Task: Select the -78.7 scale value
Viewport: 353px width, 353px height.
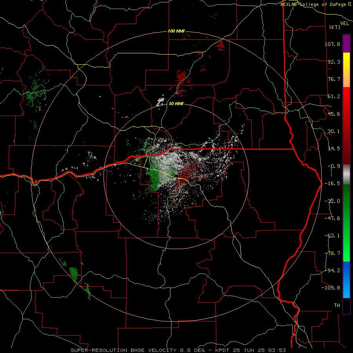Action: point(332,253)
